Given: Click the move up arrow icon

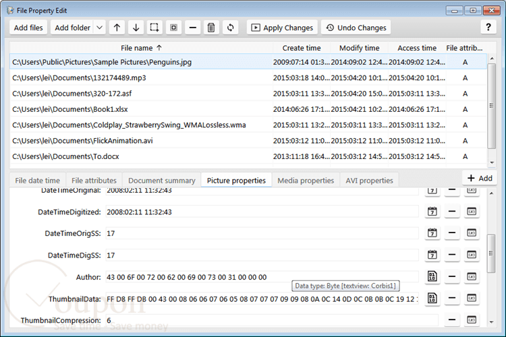Looking at the screenshot, I should pyautogui.click(x=117, y=28).
